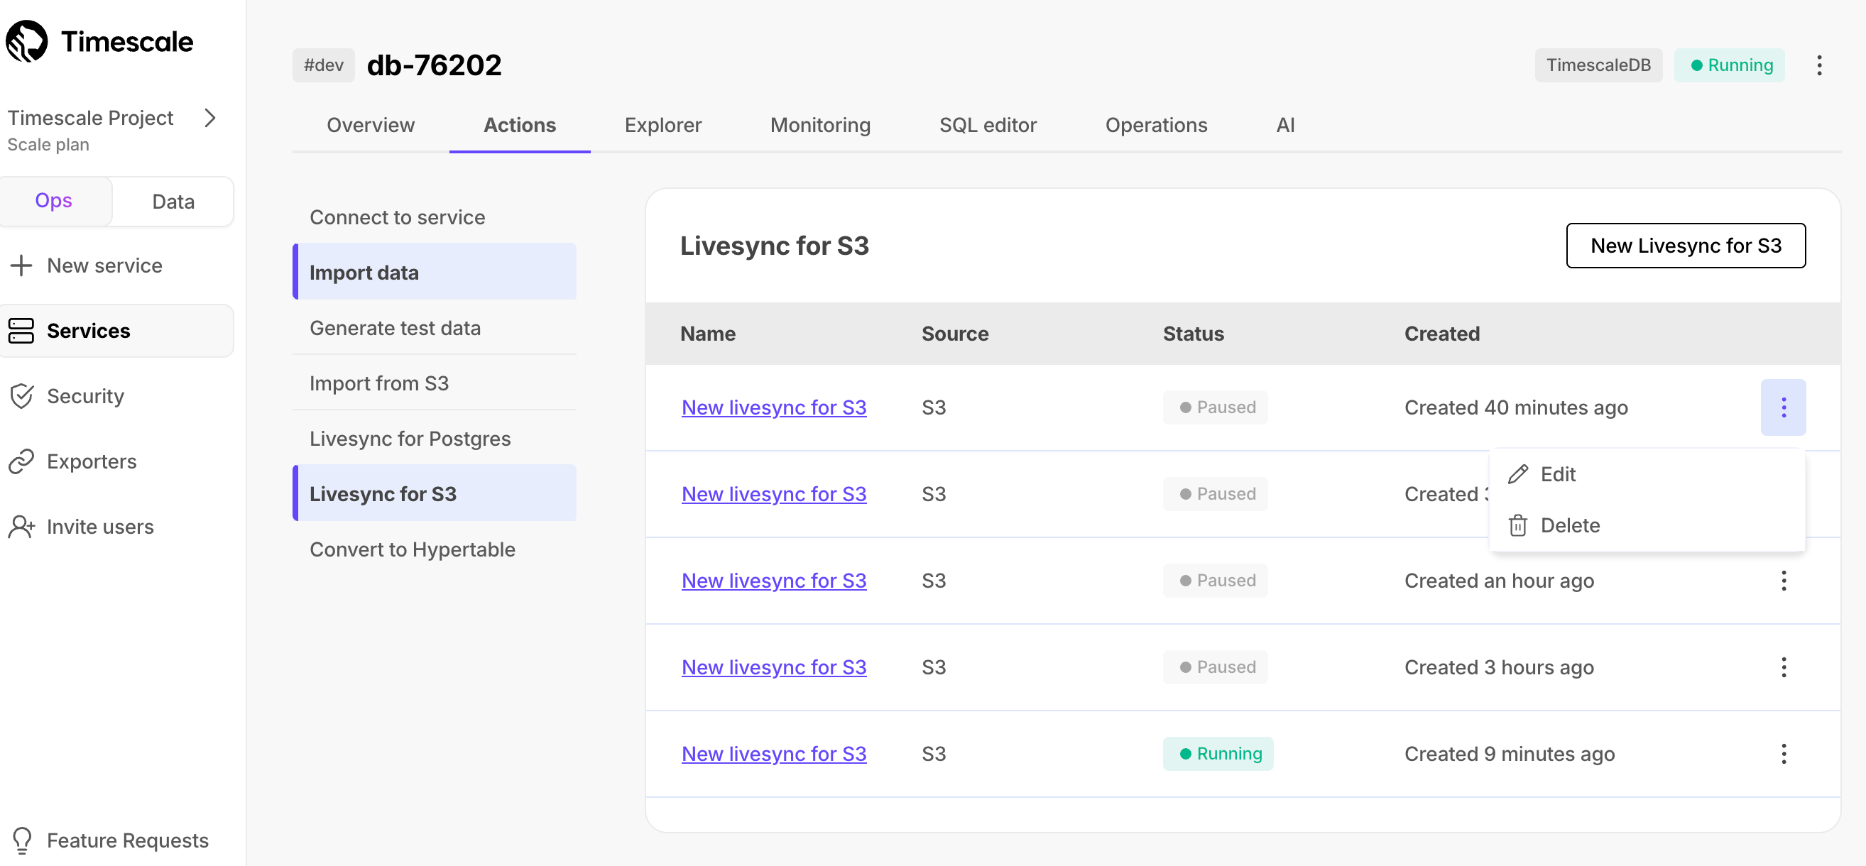
Task: Select the Actions tab
Action: click(x=519, y=125)
